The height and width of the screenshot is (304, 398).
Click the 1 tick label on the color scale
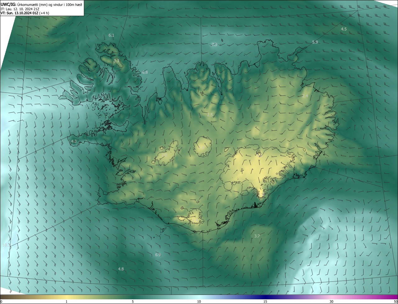click(x=67, y=302)
